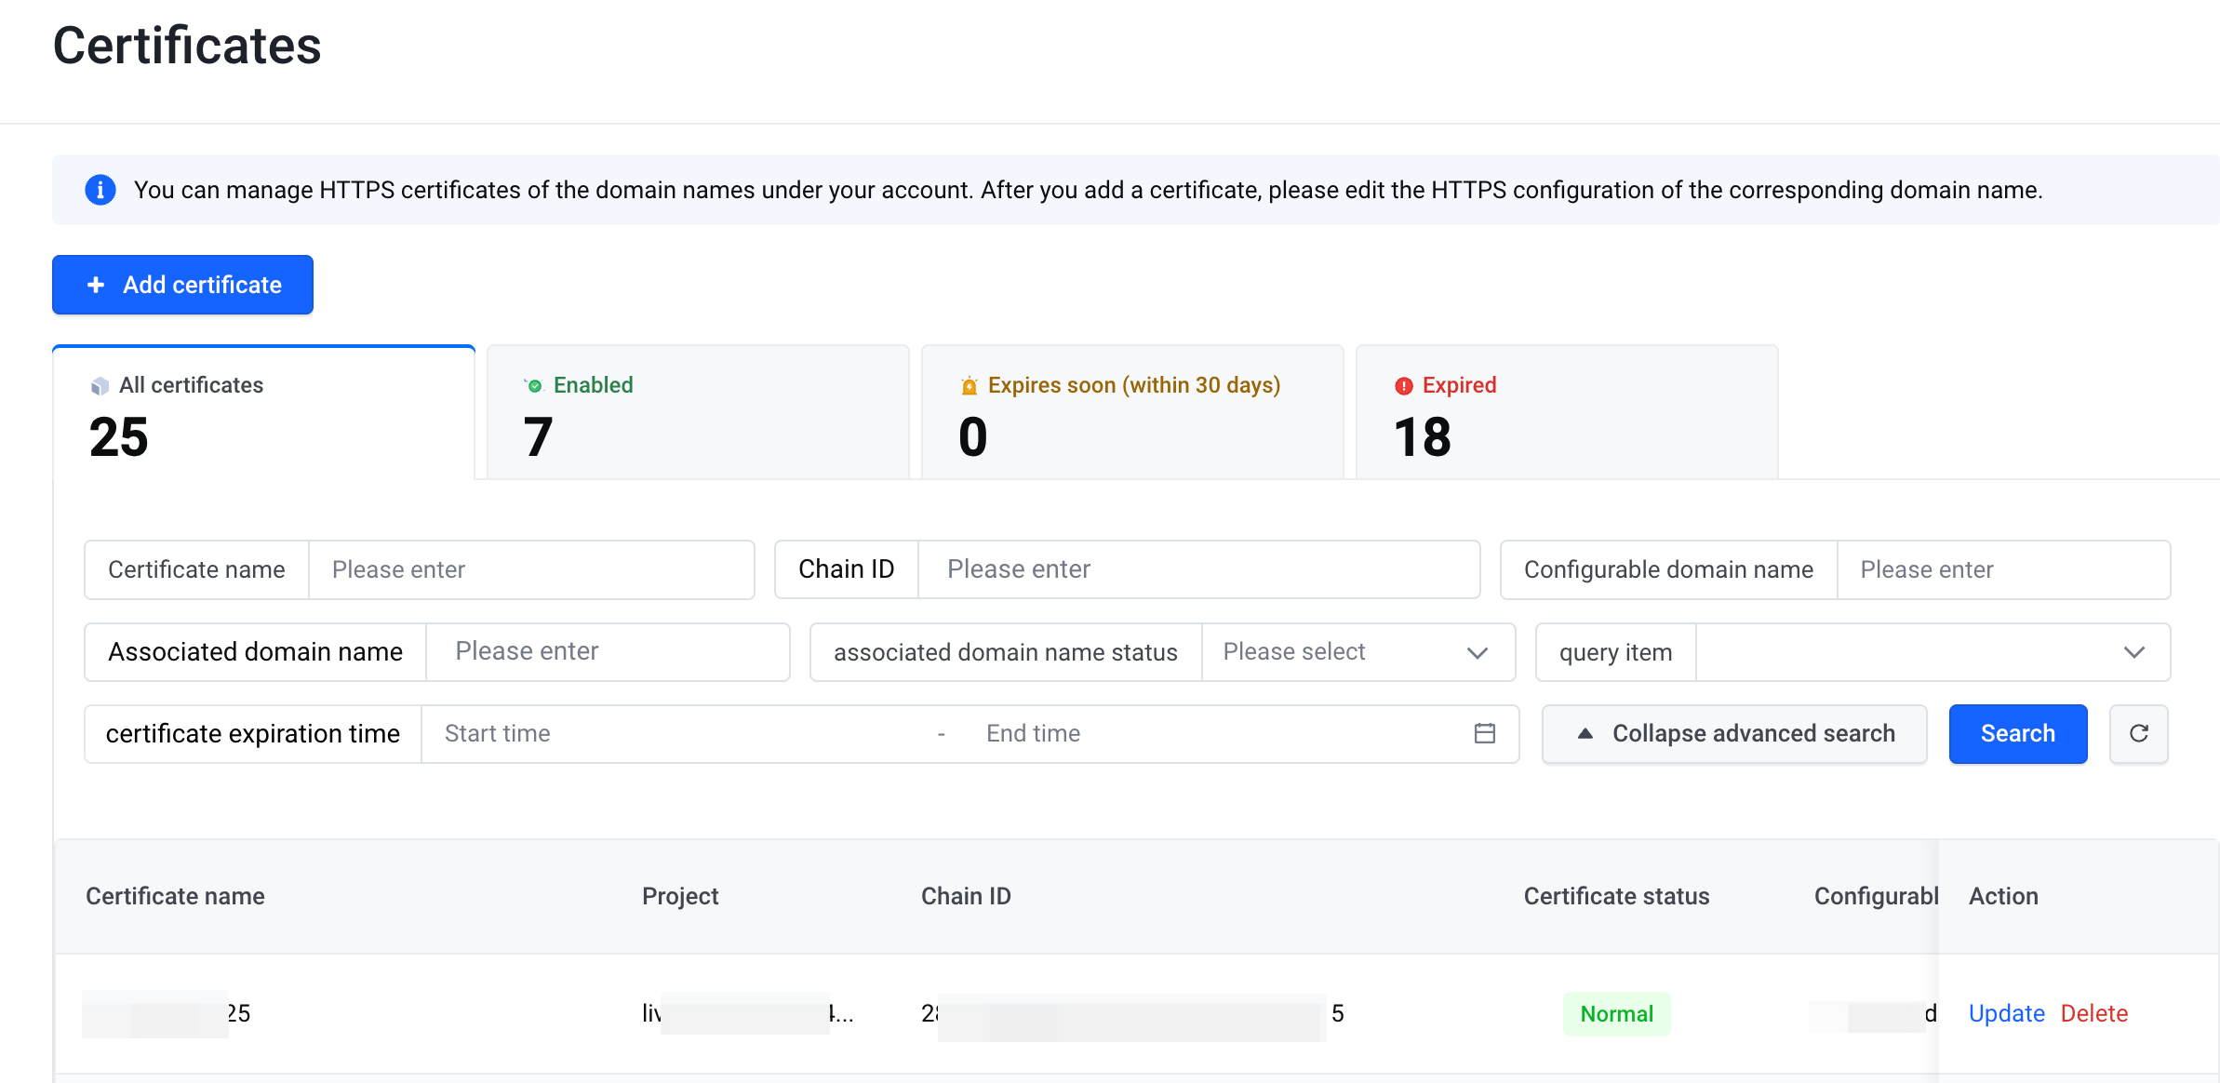The width and height of the screenshot is (2220, 1083).
Task: Open associated domain name status dropdown
Action: pos(1357,652)
